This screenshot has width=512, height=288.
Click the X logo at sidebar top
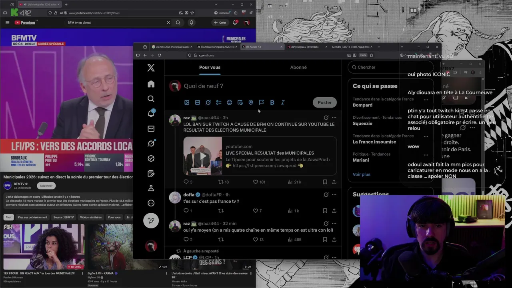point(151,68)
